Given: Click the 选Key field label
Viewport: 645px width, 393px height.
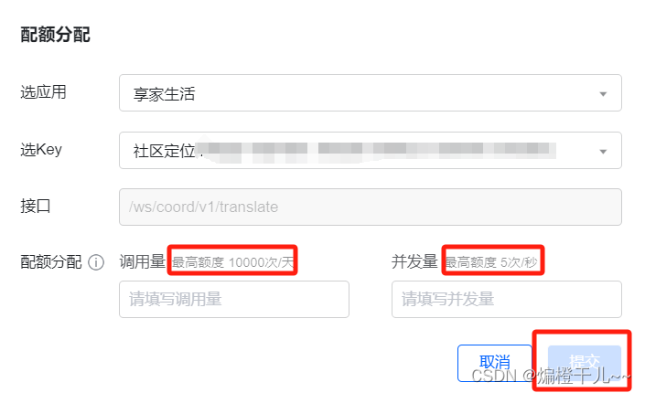Looking at the screenshot, I should pos(41,150).
